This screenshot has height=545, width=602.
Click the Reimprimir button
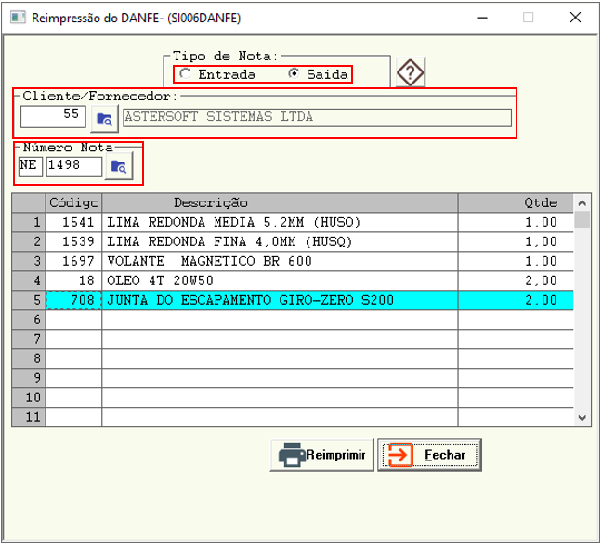321,455
